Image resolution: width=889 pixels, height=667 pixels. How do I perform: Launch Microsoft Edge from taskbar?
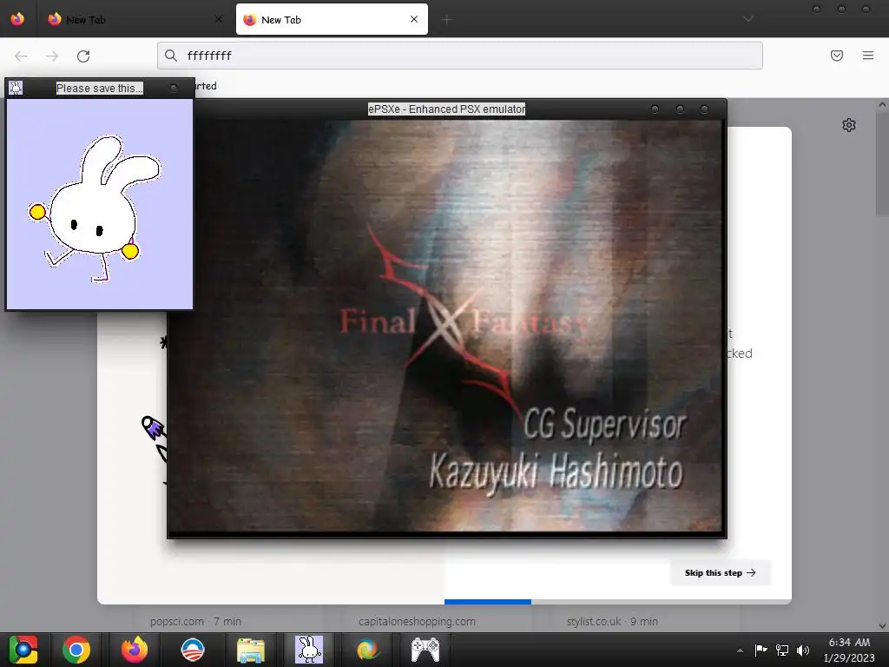[367, 650]
